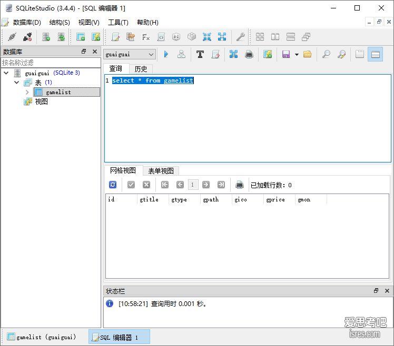The width and height of the screenshot is (394, 346).
Task: Open the save dropdown arrow
Action: (x=297, y=55)
